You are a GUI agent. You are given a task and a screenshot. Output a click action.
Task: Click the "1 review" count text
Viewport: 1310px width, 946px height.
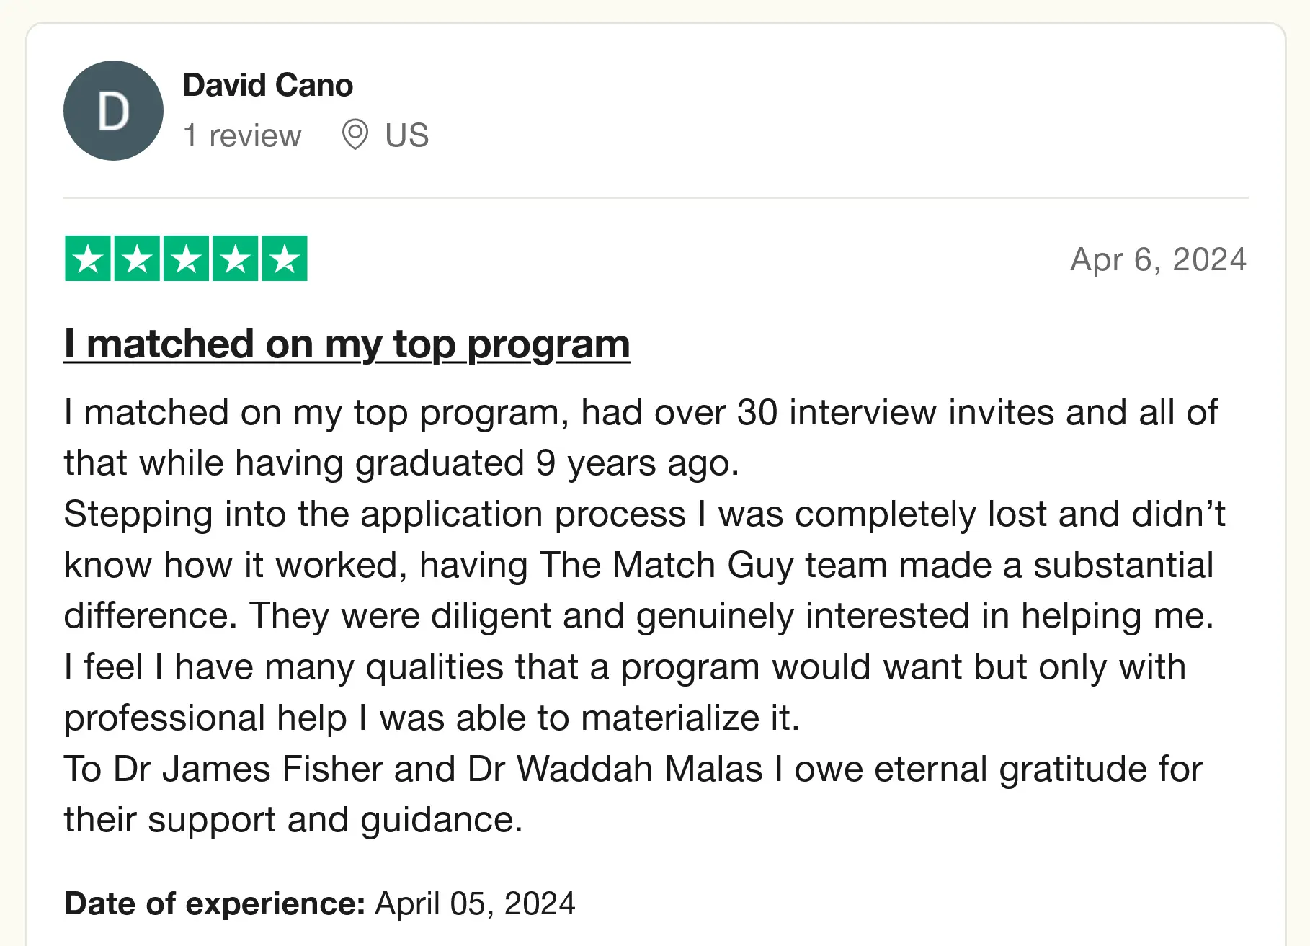click(x=242, y=135)
